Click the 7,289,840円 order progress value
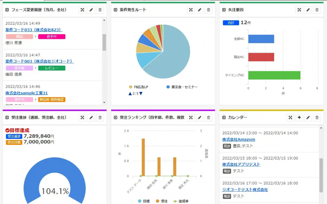The image size is (327, 204). pos(39,136)
